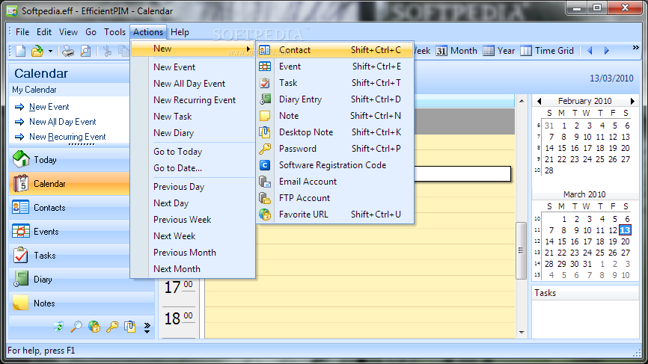Image resolution: width=648 pixels, height=364 pixels.
Task: Click the sync icon in sidebar bottom
Action: [58, 327]
